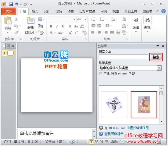Switch to the Slide Show tab

87,11
